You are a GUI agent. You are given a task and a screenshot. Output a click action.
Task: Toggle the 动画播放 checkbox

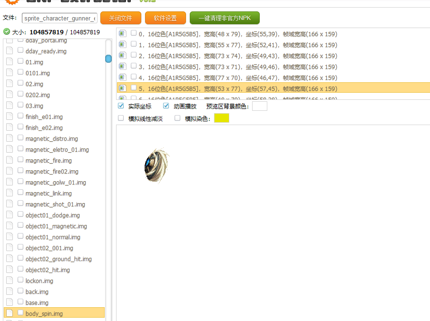(x=166, y=106)
